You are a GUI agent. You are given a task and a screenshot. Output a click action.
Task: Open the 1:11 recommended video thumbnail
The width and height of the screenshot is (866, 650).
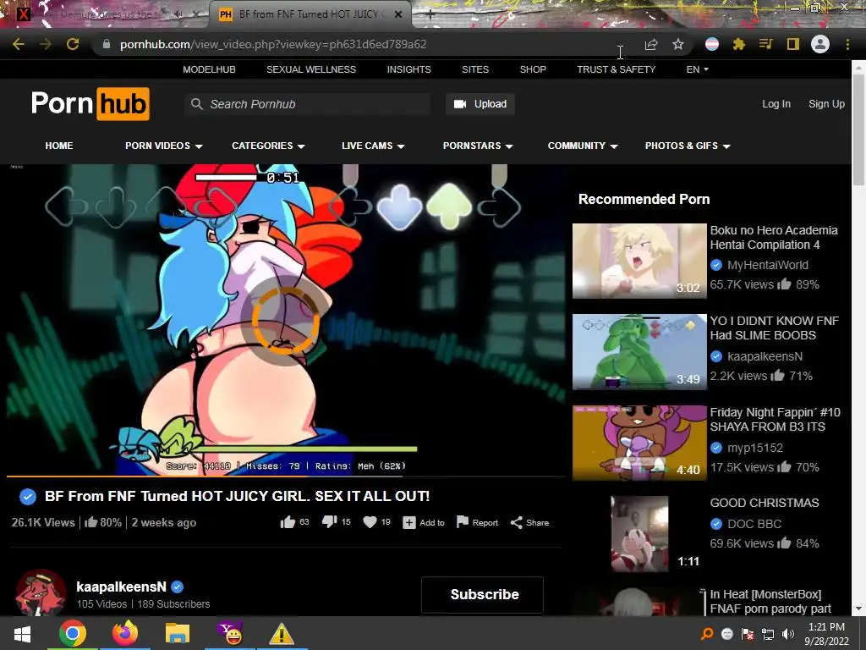click(x=639, y=534)
